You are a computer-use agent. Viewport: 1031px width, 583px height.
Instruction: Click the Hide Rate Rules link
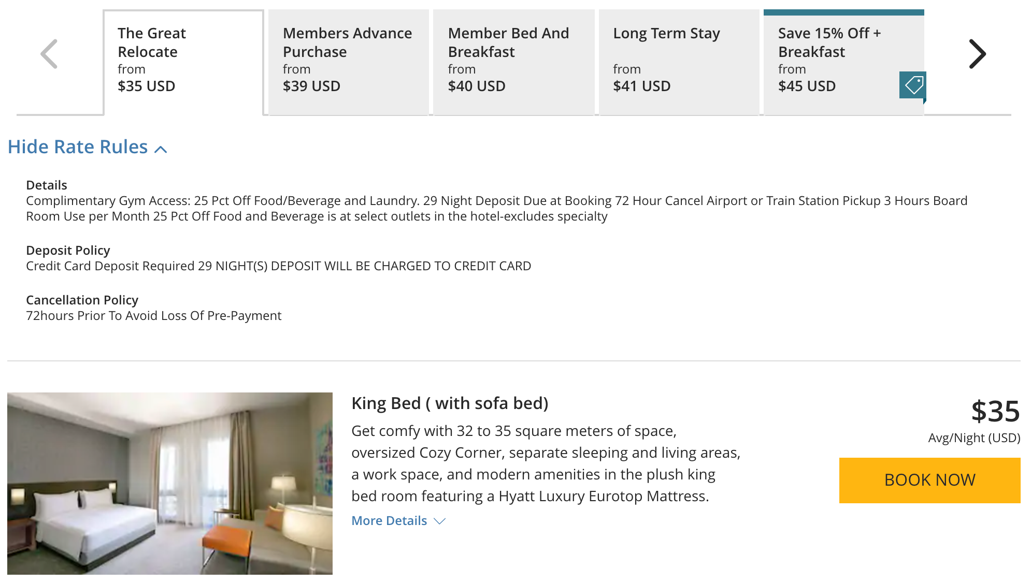(78, 147)
